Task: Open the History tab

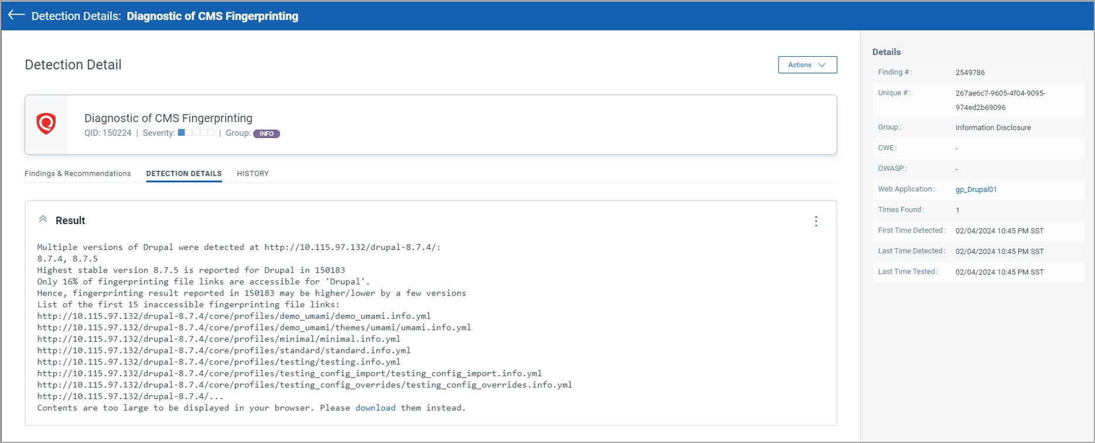Action: click(x=253, y=174)
